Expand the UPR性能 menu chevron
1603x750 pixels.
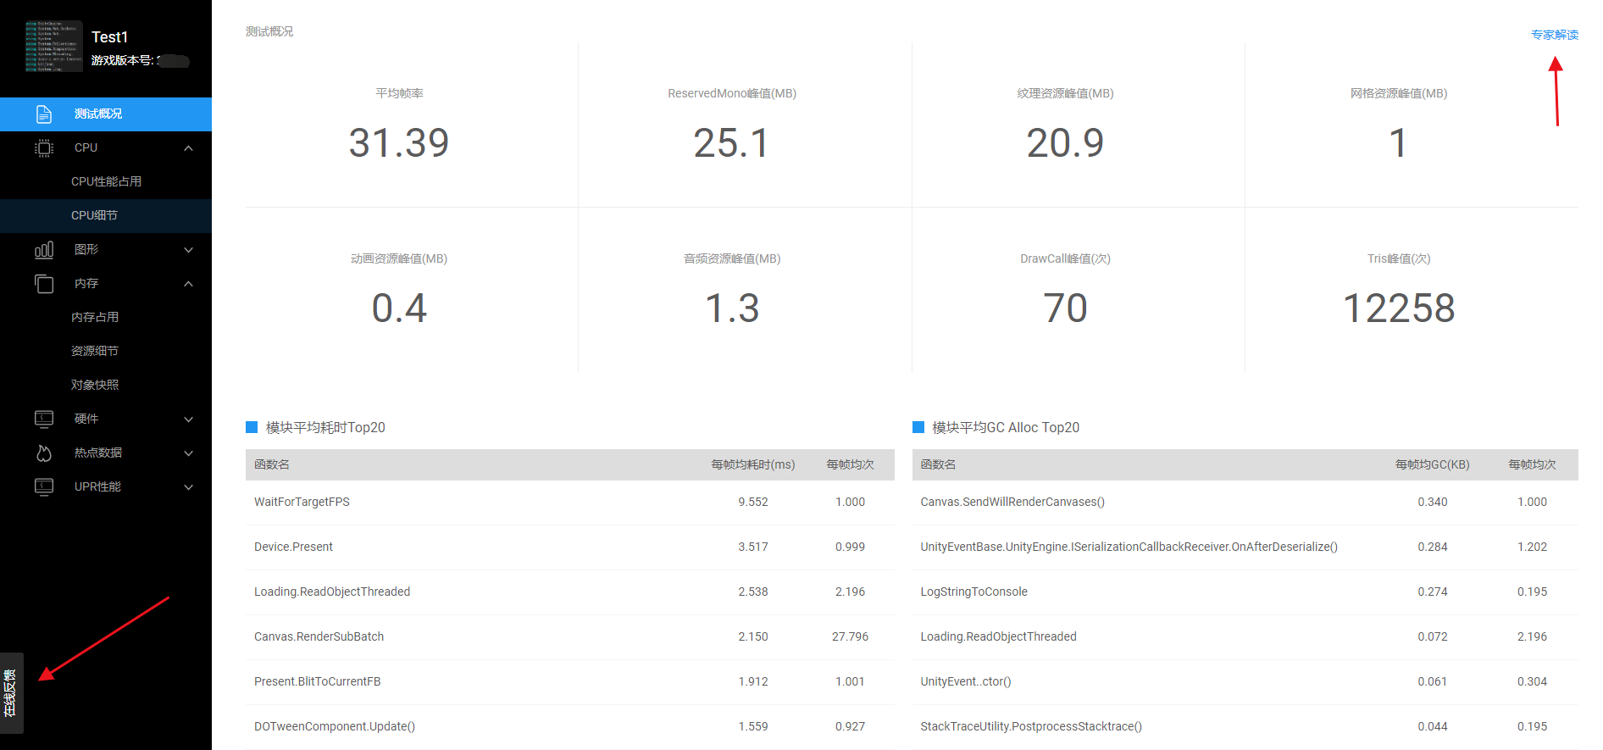click(x=188, y=487)
